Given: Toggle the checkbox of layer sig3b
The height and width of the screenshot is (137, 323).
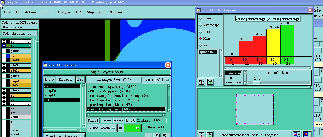Looking at the screenshot, I should point(4,71).
